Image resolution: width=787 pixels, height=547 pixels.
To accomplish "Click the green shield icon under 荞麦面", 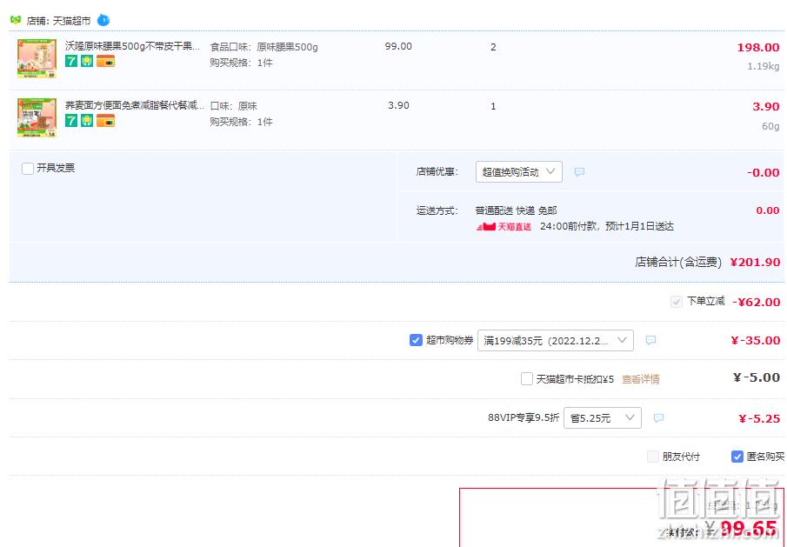I will click(x=87, y=120).
